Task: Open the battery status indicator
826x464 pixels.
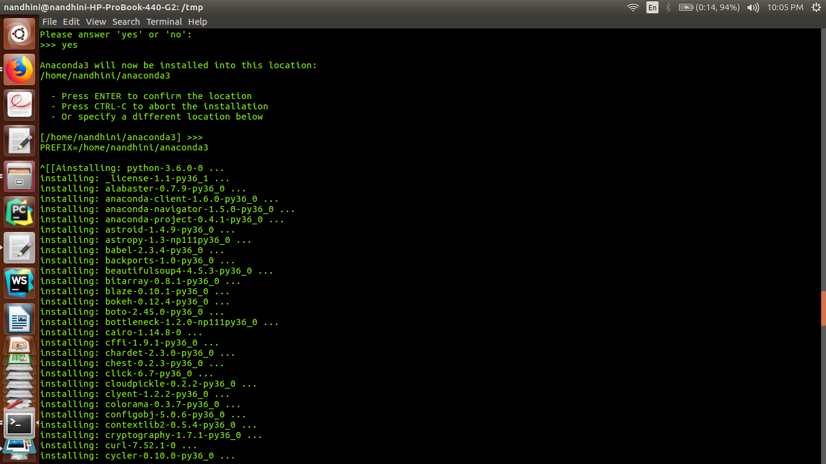Action: click(709, 7)
